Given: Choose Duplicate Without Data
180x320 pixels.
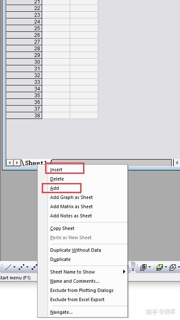Looking at the screenshot, I should point(87,250).
